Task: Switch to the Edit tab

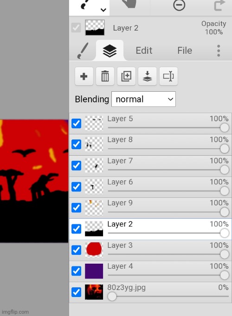Action: click(144, 51)
